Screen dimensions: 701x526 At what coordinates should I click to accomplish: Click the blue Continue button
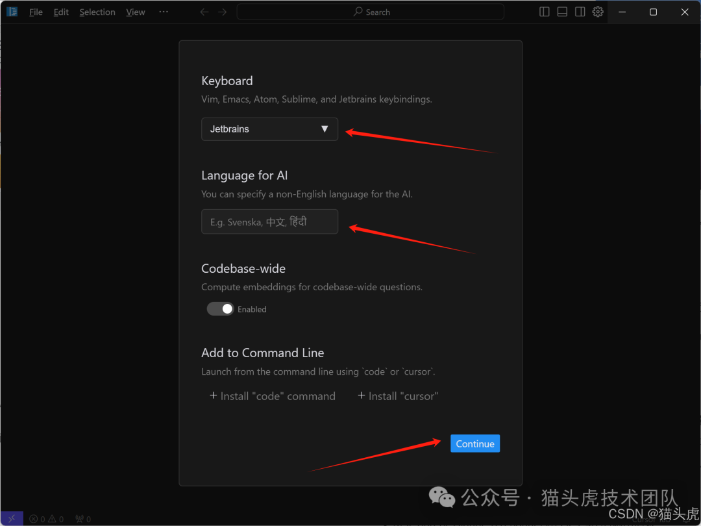(474, 444)
